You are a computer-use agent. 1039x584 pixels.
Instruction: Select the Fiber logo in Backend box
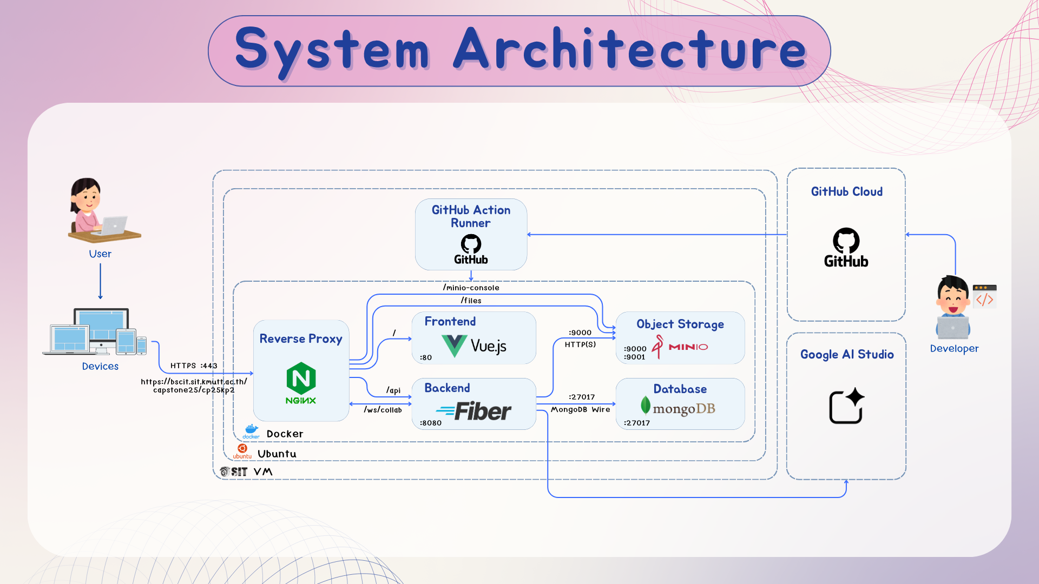(474, 411)
